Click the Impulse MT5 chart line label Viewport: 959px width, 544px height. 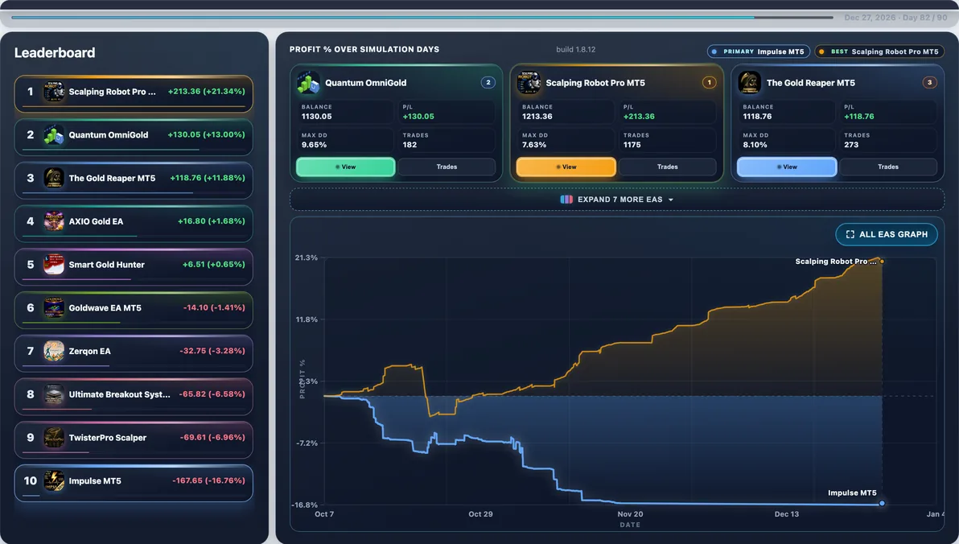coord(852,492)
